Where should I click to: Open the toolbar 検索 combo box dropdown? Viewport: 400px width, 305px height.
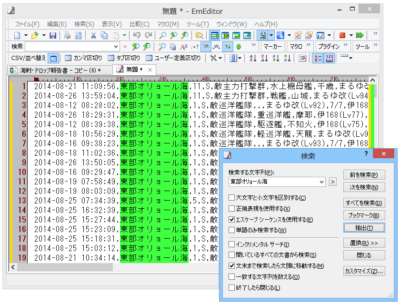[117, 46]
